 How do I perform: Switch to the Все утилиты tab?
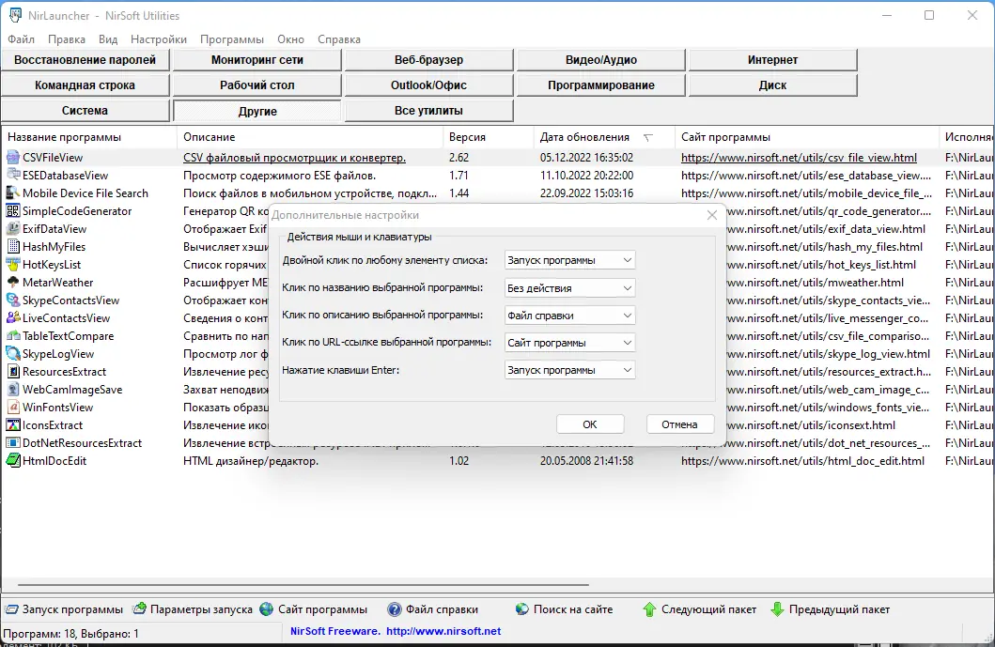click(x=428, y=111)
